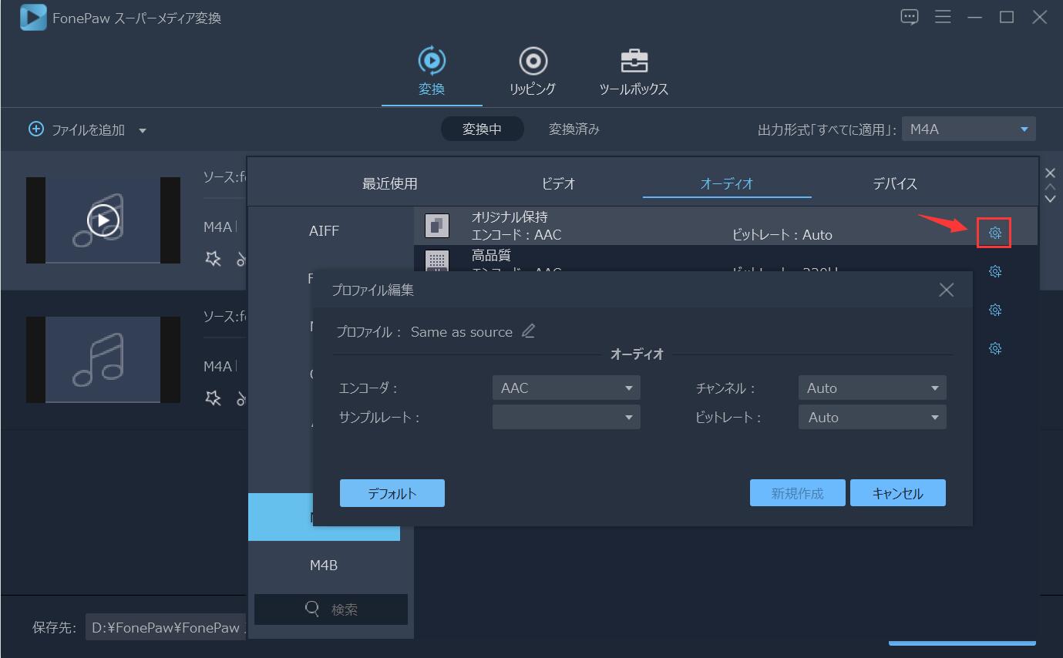Viewport: 1063px width, 658px height.
Task: Select M4B in the format list
Action: tap(324, 565)
